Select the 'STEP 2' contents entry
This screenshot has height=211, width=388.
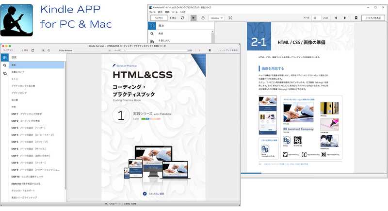tap(26, 121)
